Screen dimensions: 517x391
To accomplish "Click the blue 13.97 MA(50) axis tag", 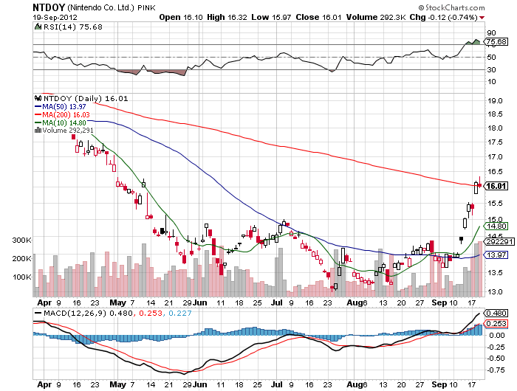I will [496, 255].
